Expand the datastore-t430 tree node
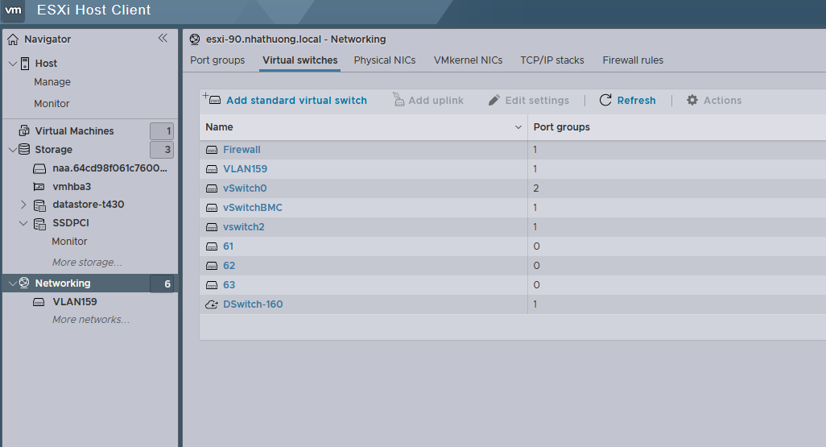 tap(23, 205)
